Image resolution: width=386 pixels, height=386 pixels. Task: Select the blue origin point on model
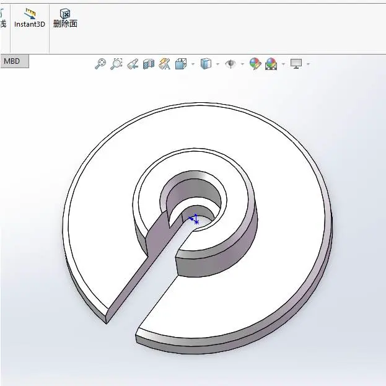point(196,220)
